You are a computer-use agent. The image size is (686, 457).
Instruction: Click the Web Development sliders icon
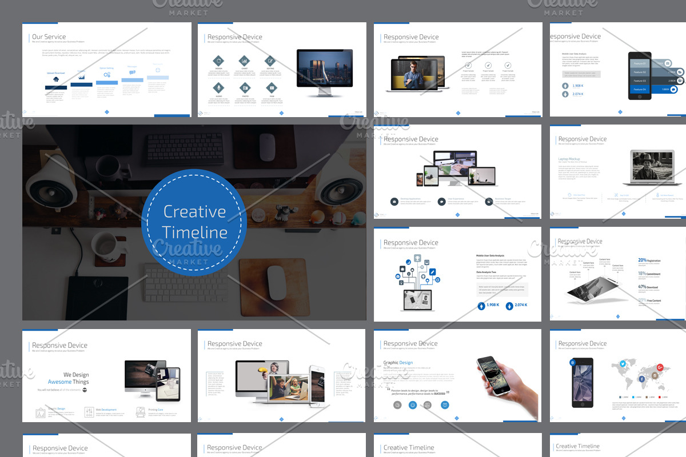[89, 412]
